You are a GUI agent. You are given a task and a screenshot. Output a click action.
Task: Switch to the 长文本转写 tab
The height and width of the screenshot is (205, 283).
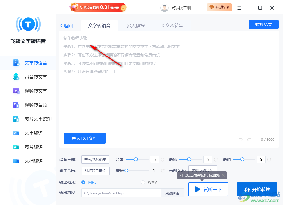tap(172, 26)
